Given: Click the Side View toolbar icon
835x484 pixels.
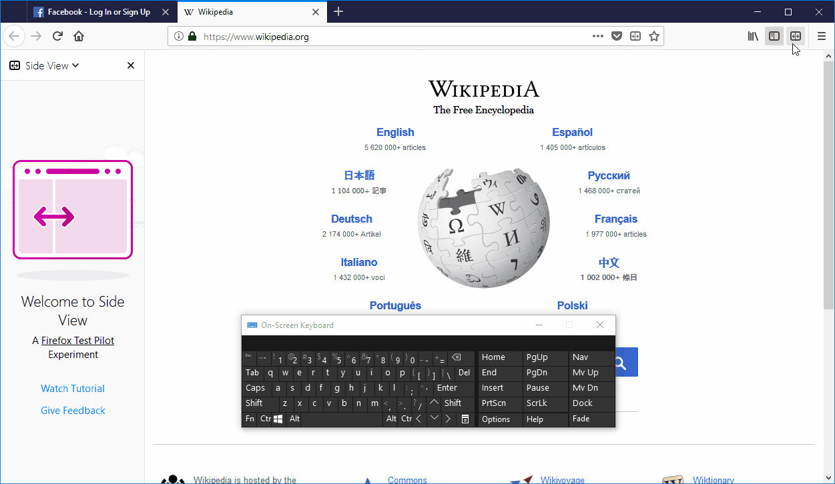Looking at the screenshot, I should click(x=796, y=36).
